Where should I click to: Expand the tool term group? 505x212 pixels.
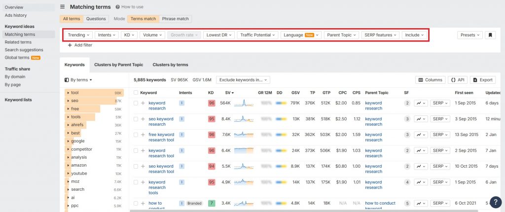[68, 93]
